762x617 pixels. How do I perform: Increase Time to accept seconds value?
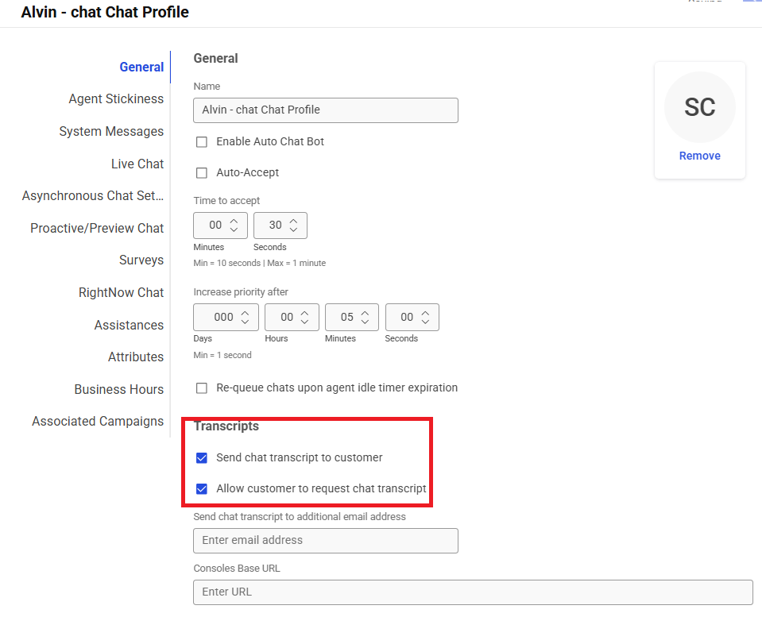tap(293, 221)
